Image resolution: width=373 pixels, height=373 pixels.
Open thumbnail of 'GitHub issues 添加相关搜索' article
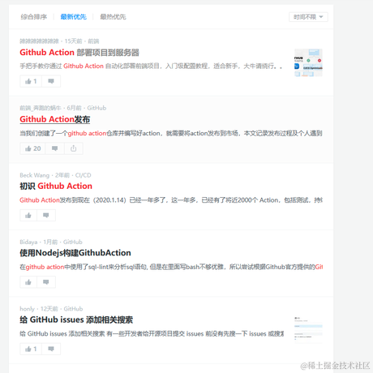tap(308, 330)
